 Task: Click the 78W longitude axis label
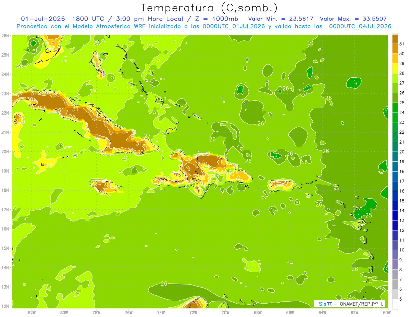click(x=96, y=313)
